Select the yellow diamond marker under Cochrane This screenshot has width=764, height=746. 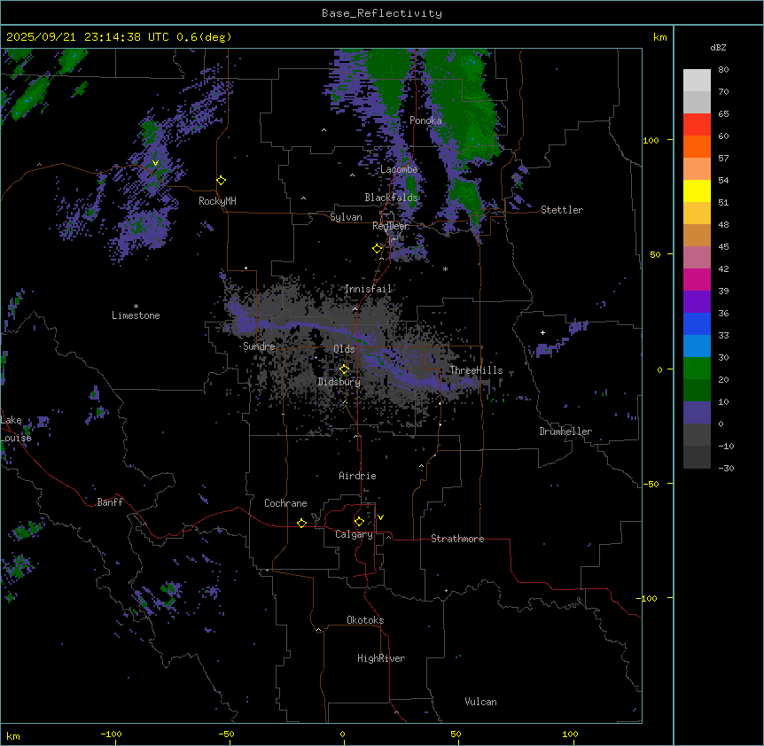coord(301,524)
